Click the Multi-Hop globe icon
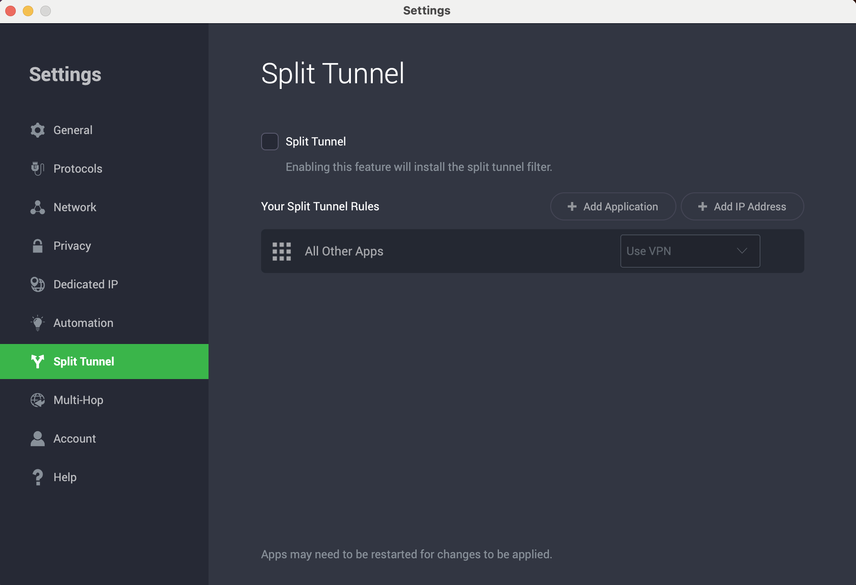The image size is (856, 585). coord(37,400)
